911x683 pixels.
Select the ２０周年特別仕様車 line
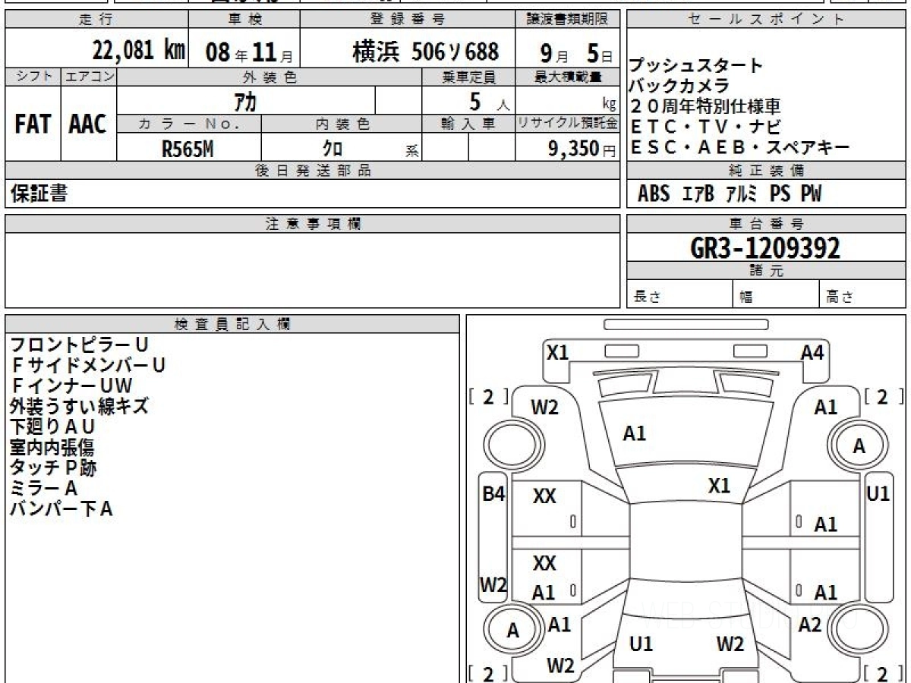(x=704, y=105)
